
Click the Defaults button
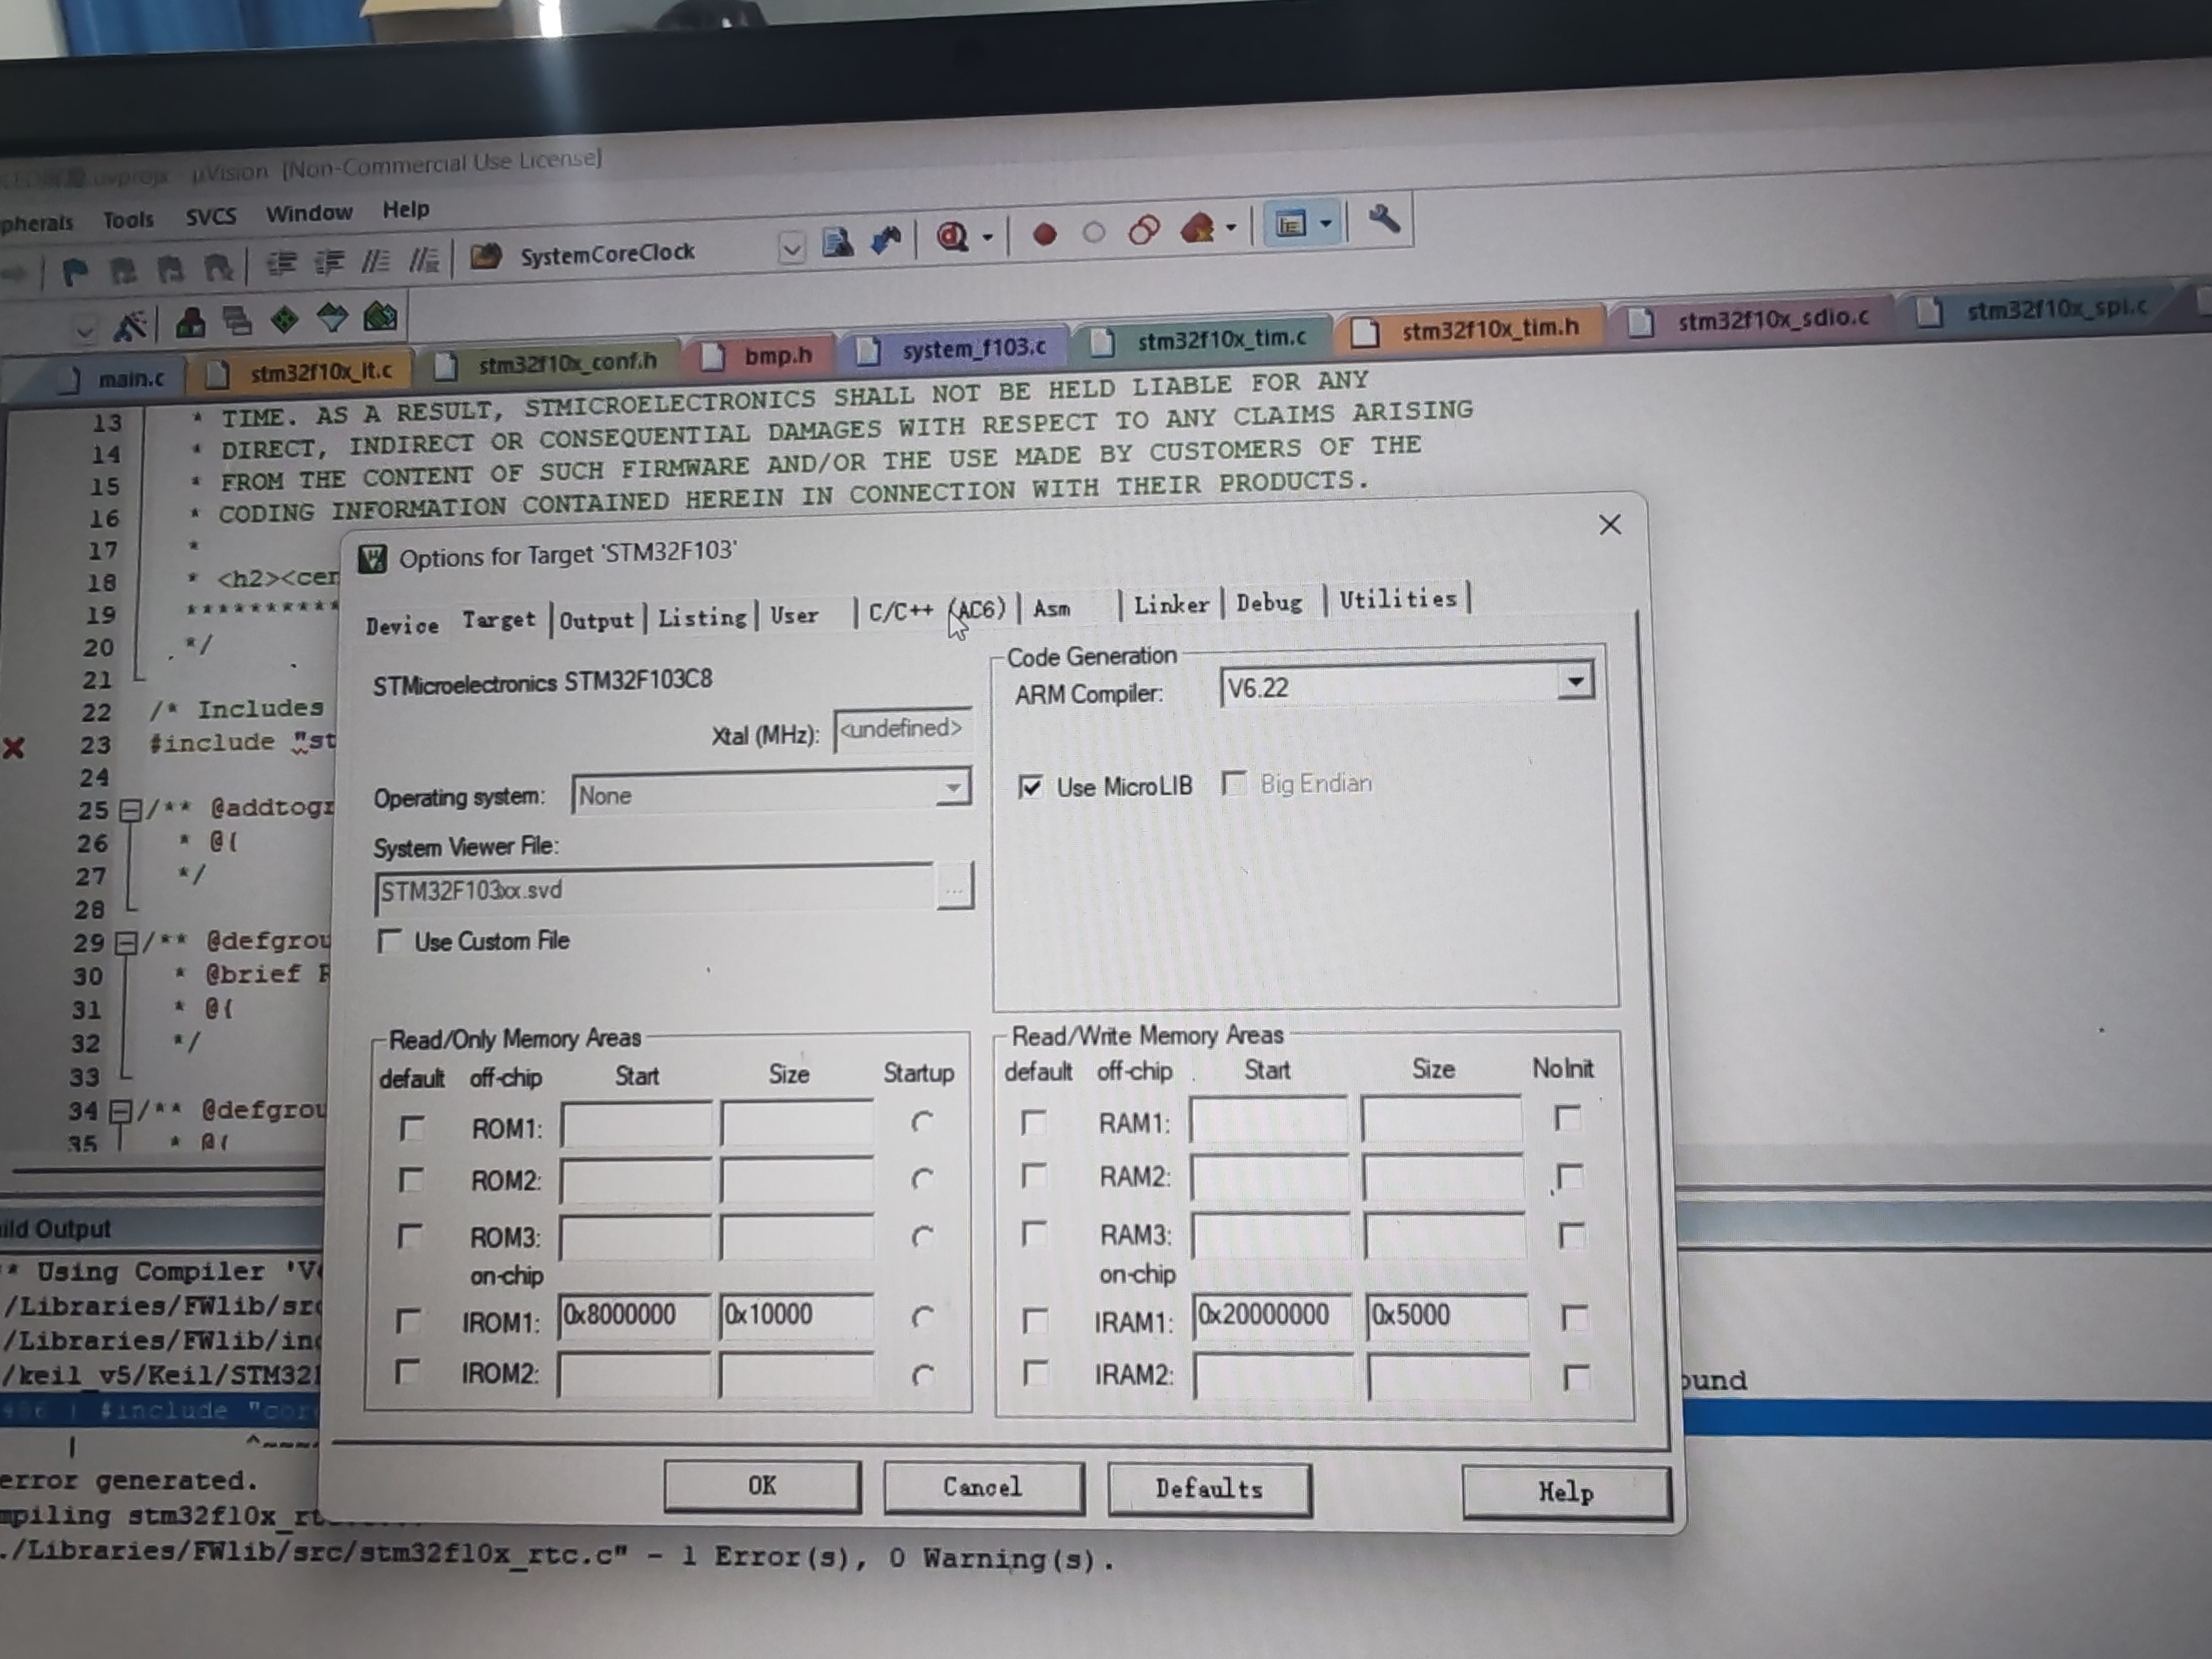coord(1208,1489)
